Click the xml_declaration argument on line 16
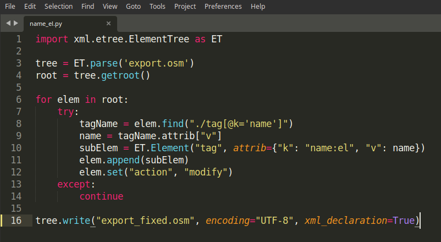Viewport: 441px width, 242px height. coord(346,221)
